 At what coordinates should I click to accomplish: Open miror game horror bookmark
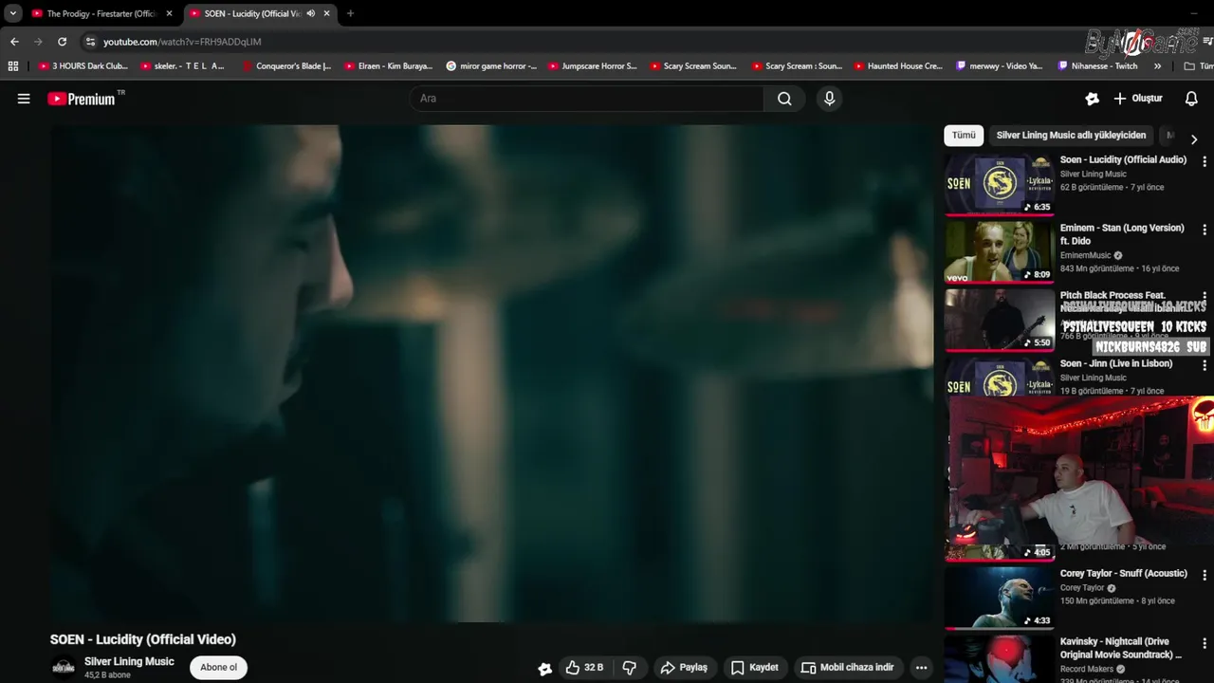pyautogui.click(x=490, y=66)
